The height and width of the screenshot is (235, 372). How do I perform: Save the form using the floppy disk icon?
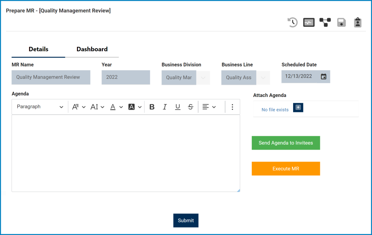341,22
